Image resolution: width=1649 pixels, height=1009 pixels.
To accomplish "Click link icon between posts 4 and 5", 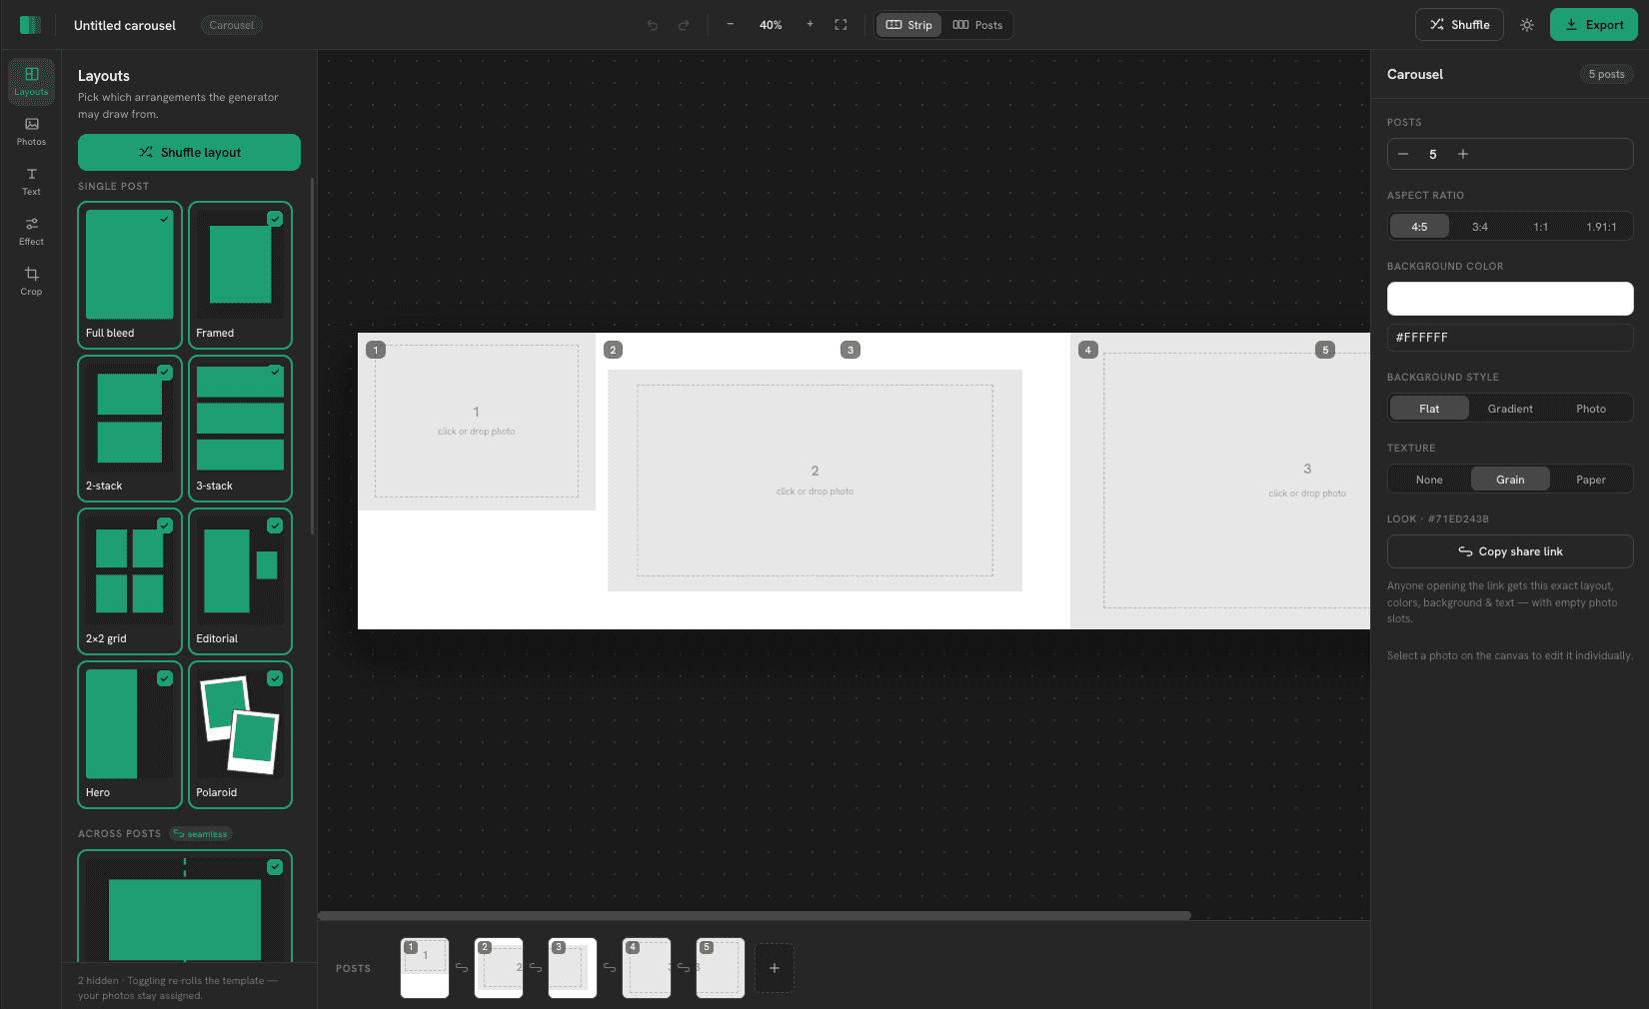I will 684,968.
